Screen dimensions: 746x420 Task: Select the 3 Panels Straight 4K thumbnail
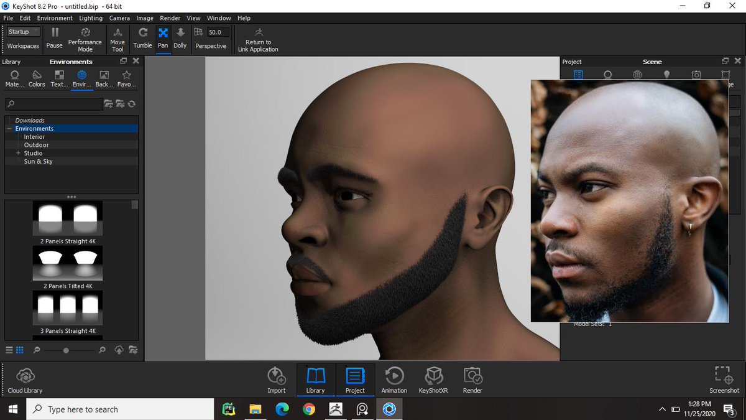point(68,312)
